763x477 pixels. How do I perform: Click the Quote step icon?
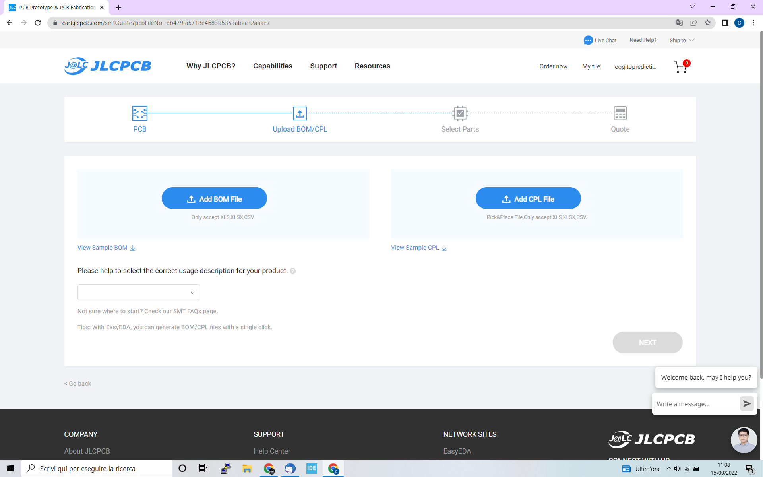click(x=620, y=113)
